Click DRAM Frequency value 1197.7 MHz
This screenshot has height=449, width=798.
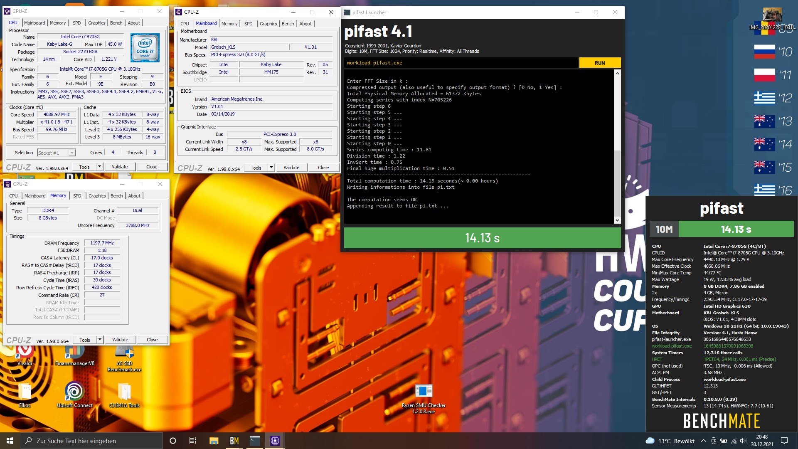[x=102, y=243]
